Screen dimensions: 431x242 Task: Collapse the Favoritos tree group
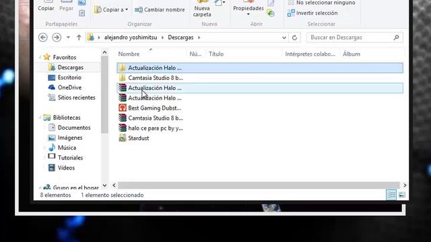(40, 57)
